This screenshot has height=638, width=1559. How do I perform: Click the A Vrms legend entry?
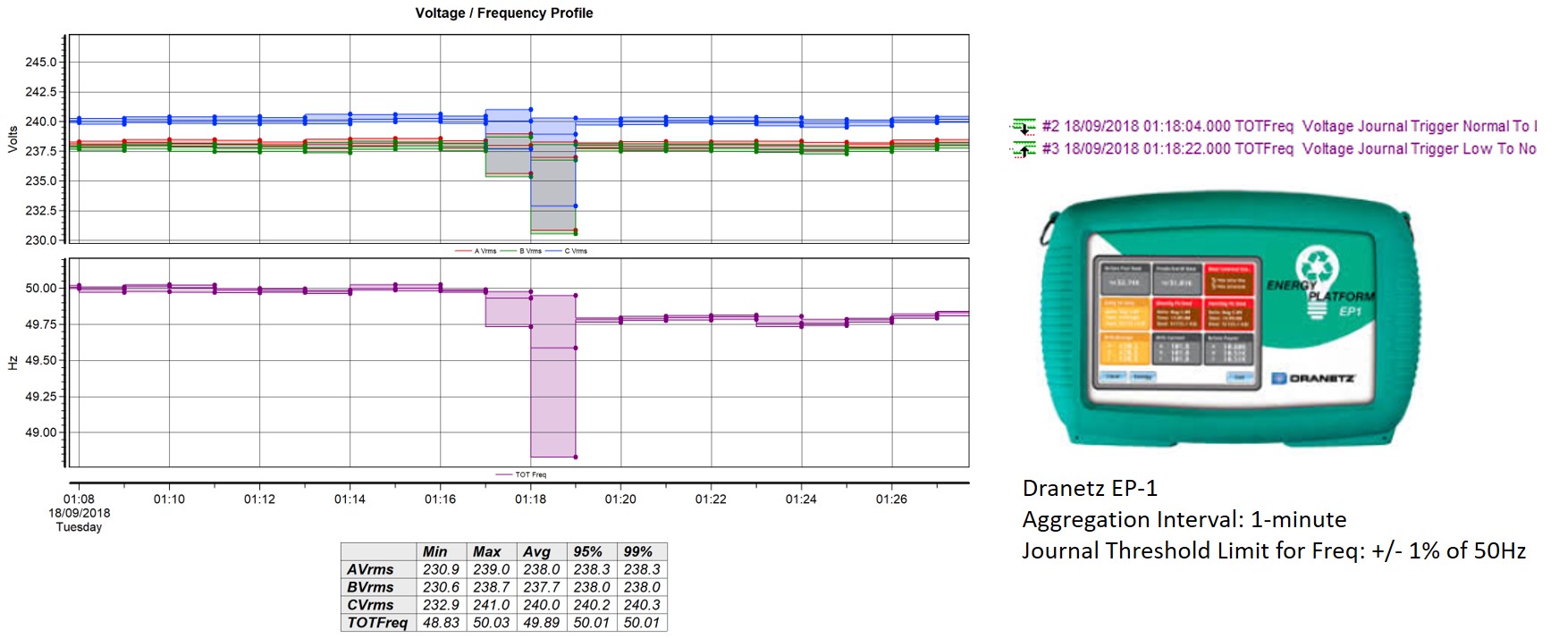pos(476,251)
